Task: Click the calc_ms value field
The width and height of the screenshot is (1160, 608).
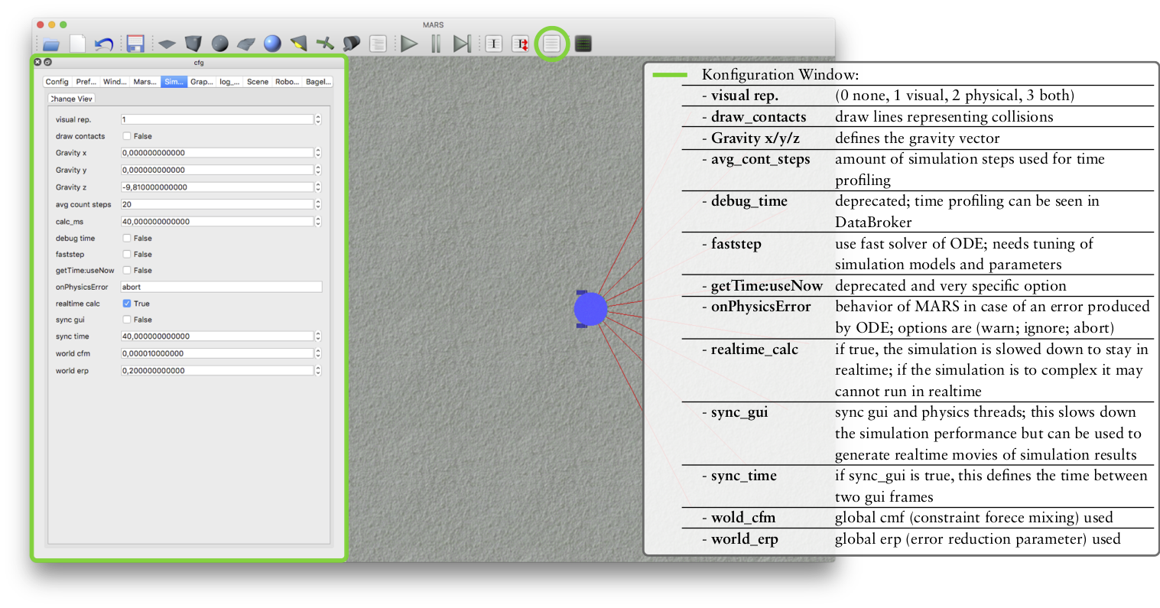Action: tap(217, 221)
